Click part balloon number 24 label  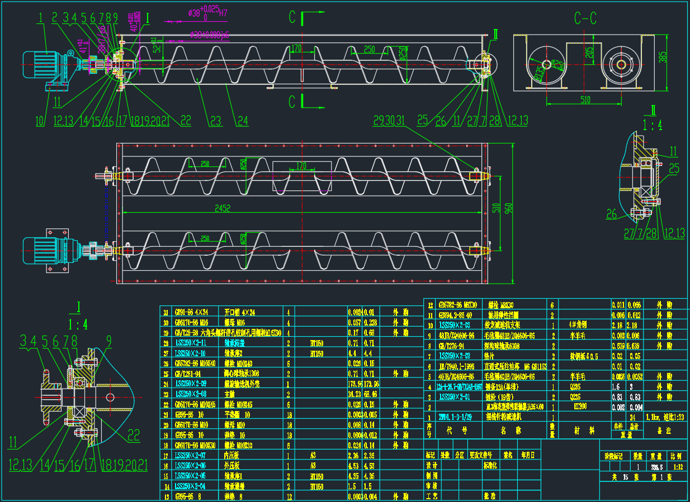pos(242,120)
